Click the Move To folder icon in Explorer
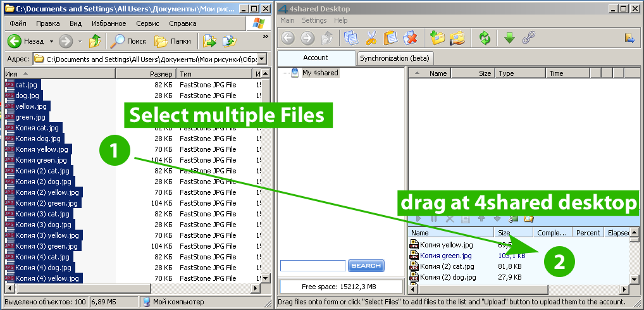The width and height of the screenshot is (644, 310). [209, 41]
